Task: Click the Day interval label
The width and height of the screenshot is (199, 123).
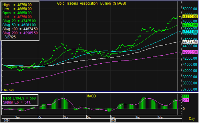Action: [192, 118]
